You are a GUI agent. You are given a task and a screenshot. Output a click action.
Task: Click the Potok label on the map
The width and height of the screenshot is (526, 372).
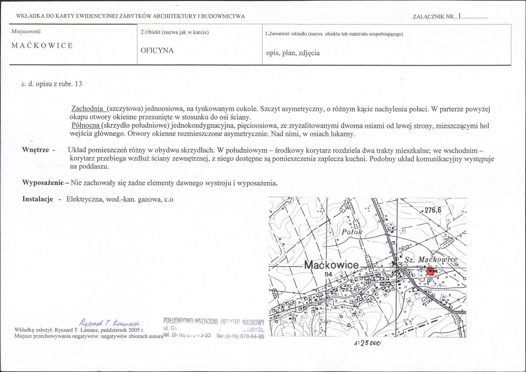(352, 232)
